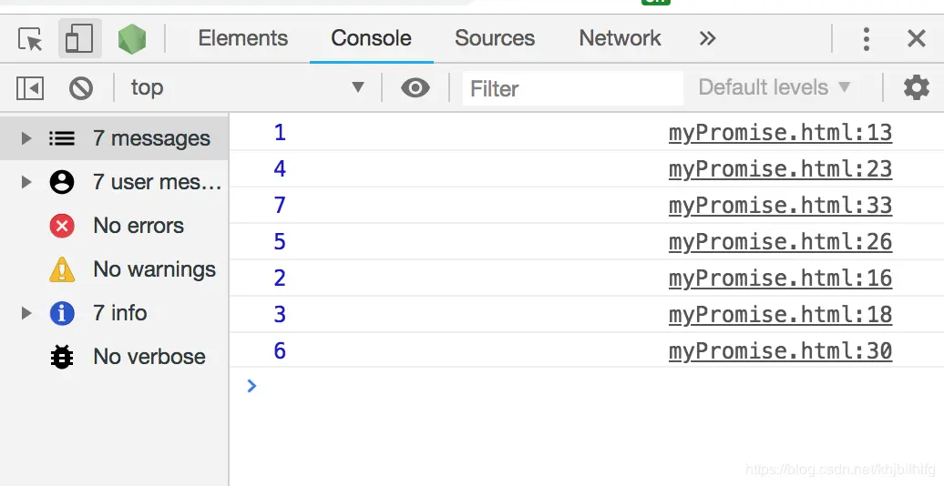Image resolution: width=944 pixels, height=486 pixels.
Task: Create live expression with eye icon
Action: click(x=416, y=87)
